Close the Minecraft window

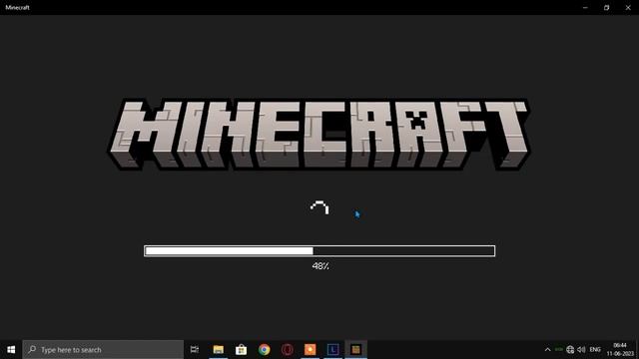click(x=628, y=7)
